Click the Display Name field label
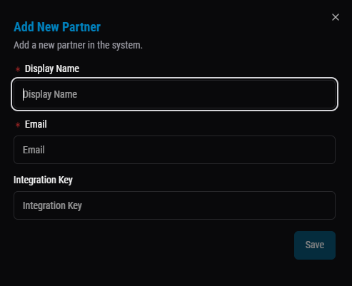 [52, 69]
